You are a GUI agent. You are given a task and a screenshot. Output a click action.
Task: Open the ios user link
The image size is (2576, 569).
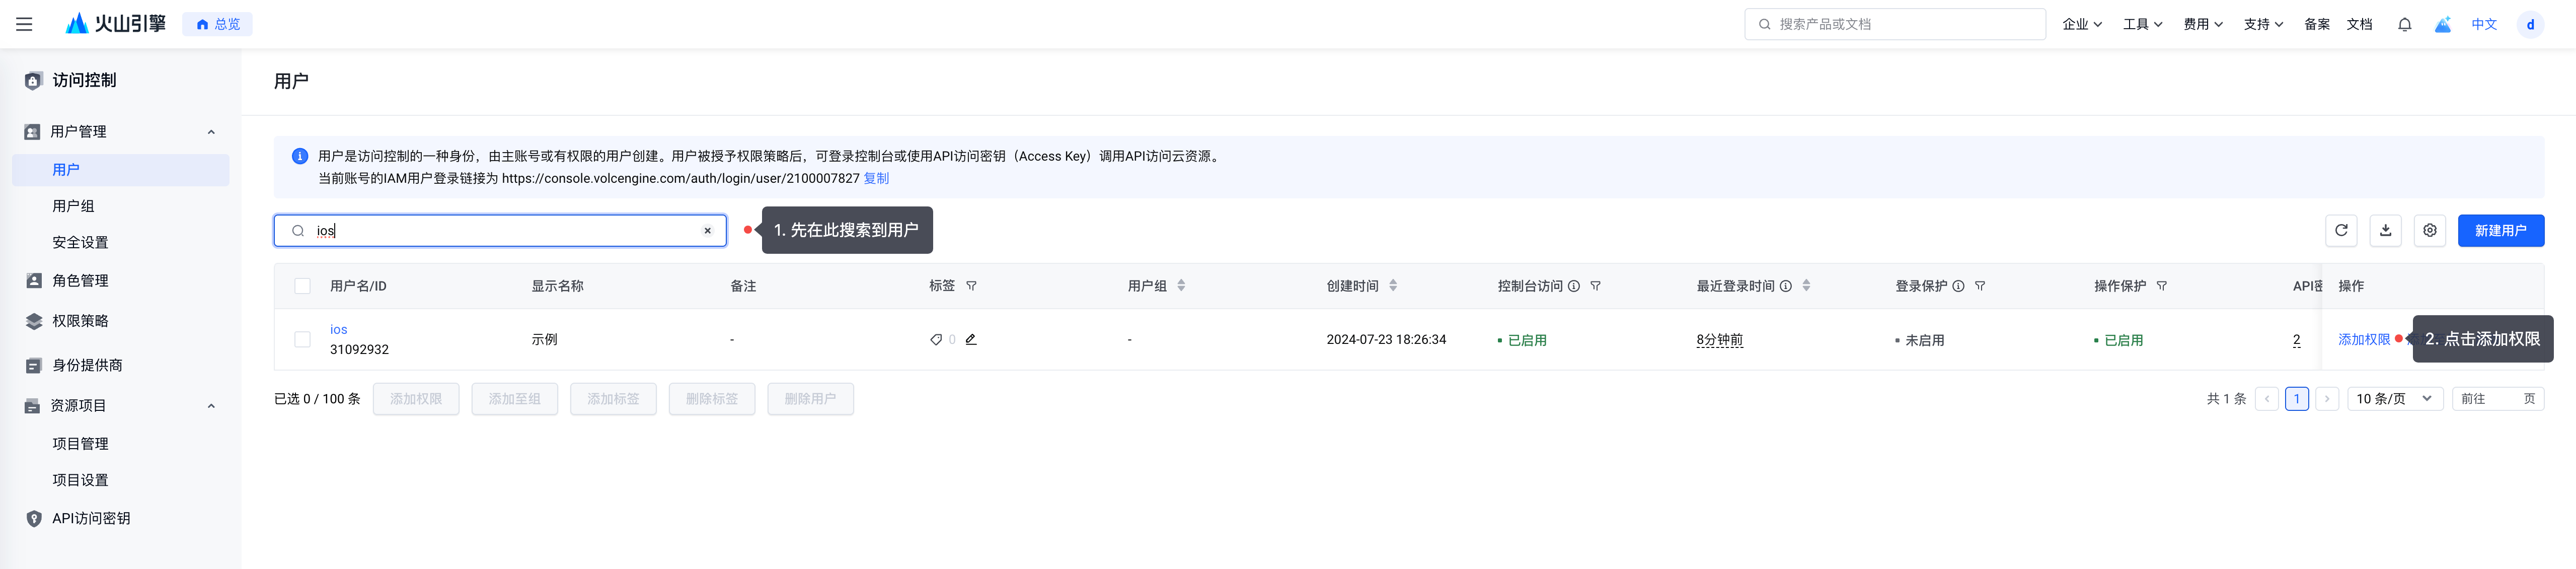pyautogui.click(x=339, y=329)
